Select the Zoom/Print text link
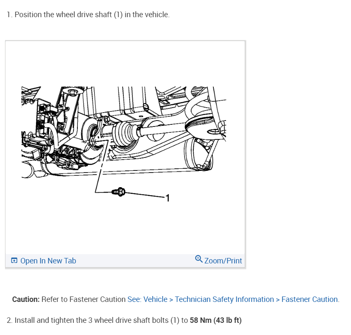Image resolution: width=351 pixels, height=335 pixels. click(x=223, y=260)
